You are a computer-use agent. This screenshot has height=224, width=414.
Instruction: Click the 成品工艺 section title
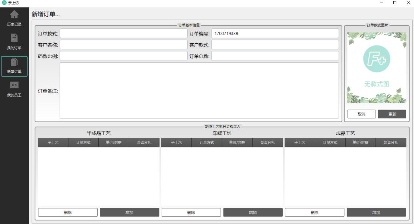click(345, 133)
